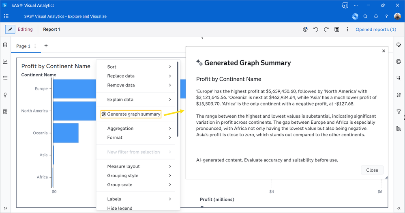405x213 pixels.
Task: Click the Profit (millions) axis title
Action: (217, 200)
